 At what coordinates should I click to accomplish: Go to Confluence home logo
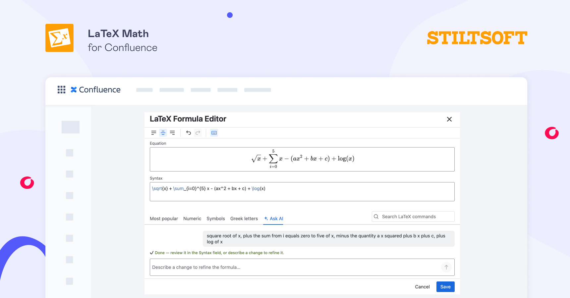click(95, 90)
